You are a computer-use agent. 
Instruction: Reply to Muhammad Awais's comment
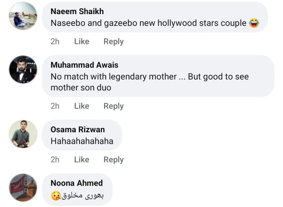tap(114, 106)
